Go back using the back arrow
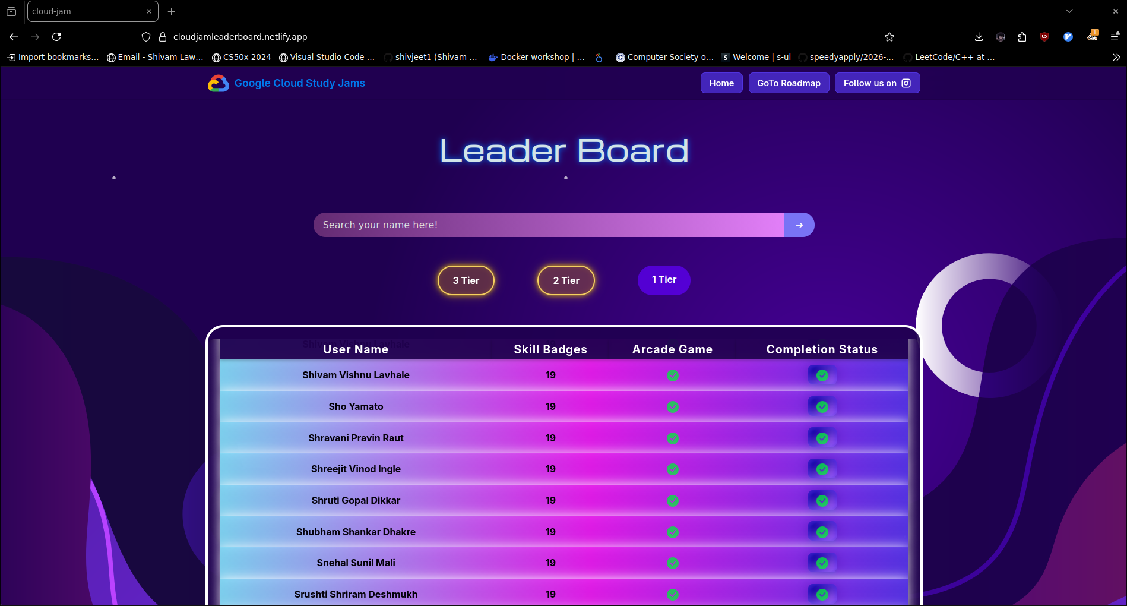1127x606 pixels. pos(14,37)
